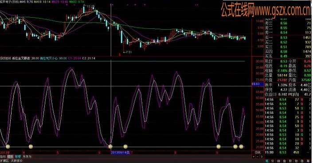The height and width of the screenshot is (163, 313).
Task: Select the 买一 8.53 bid row
Action: coord(288,38)
